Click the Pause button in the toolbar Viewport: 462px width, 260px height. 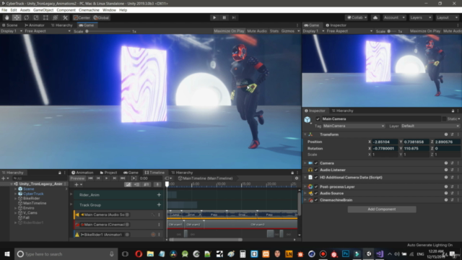coord(224,17)
